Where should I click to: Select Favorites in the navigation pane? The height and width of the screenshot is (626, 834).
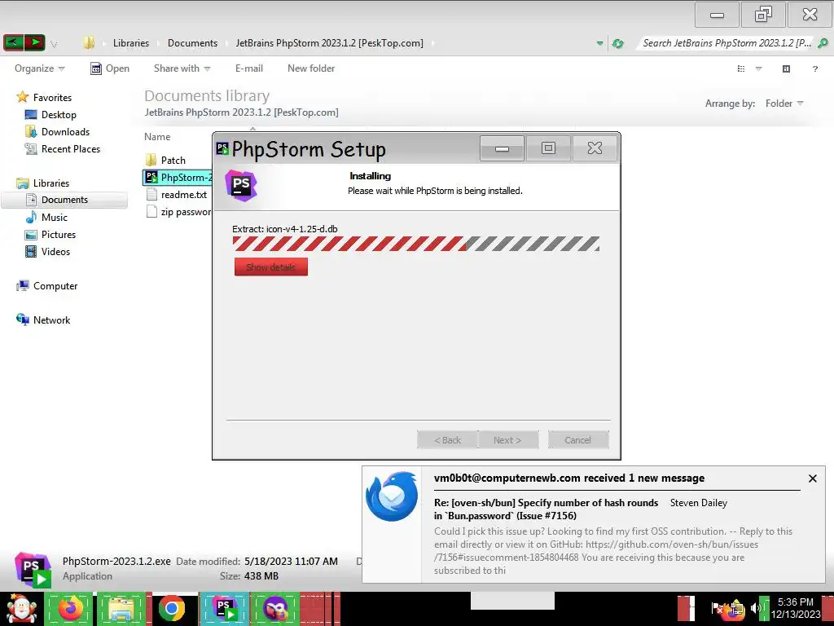(52, 98)
